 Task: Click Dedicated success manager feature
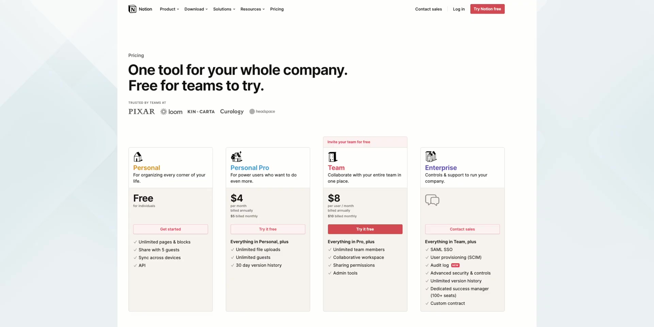(x=460, y=292)
